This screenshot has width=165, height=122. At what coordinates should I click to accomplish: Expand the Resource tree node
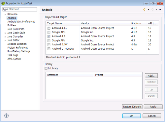(x=5, y=14)
